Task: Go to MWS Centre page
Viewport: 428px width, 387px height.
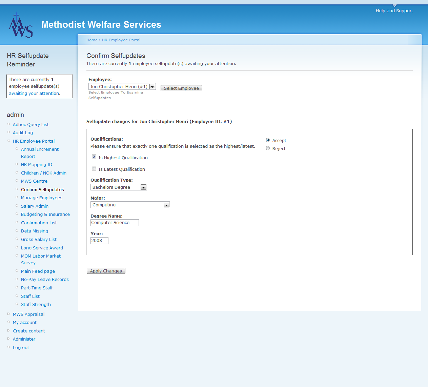Action: point(34,181)
